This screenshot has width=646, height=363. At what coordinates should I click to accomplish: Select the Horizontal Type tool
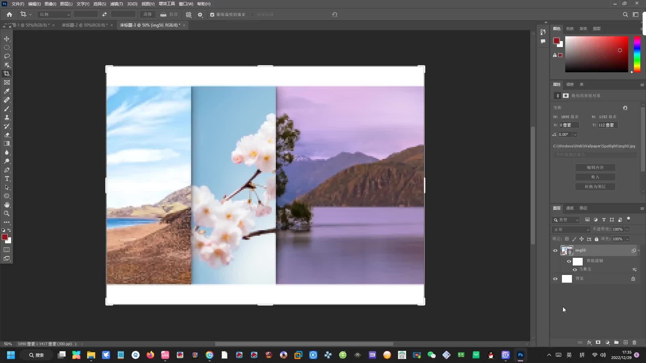pyautogui.click(x=7, y=178)
